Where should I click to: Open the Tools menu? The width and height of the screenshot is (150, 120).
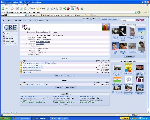pos(22,5)
